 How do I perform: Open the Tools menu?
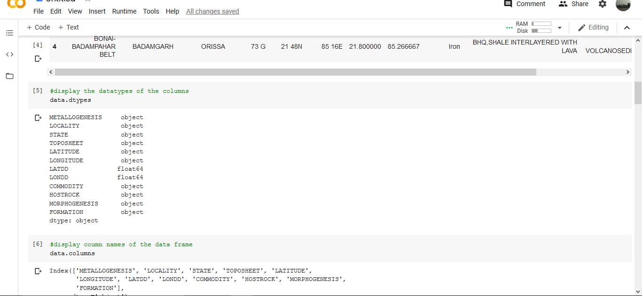[151, 11]
